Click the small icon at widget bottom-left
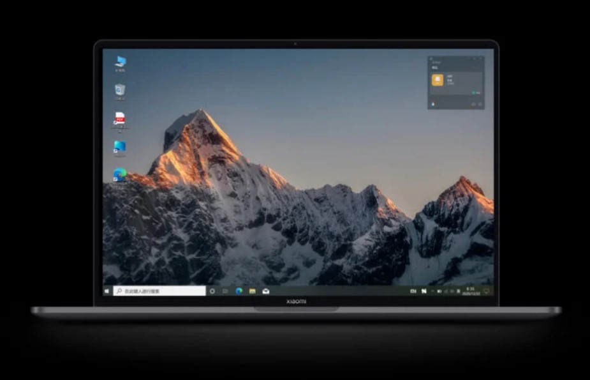Viewport: 590px width, 380px height. coord(434,104)
